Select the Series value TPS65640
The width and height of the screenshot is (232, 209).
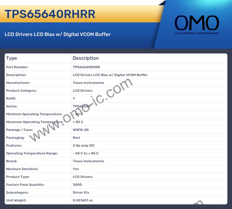tap(81, 106)
